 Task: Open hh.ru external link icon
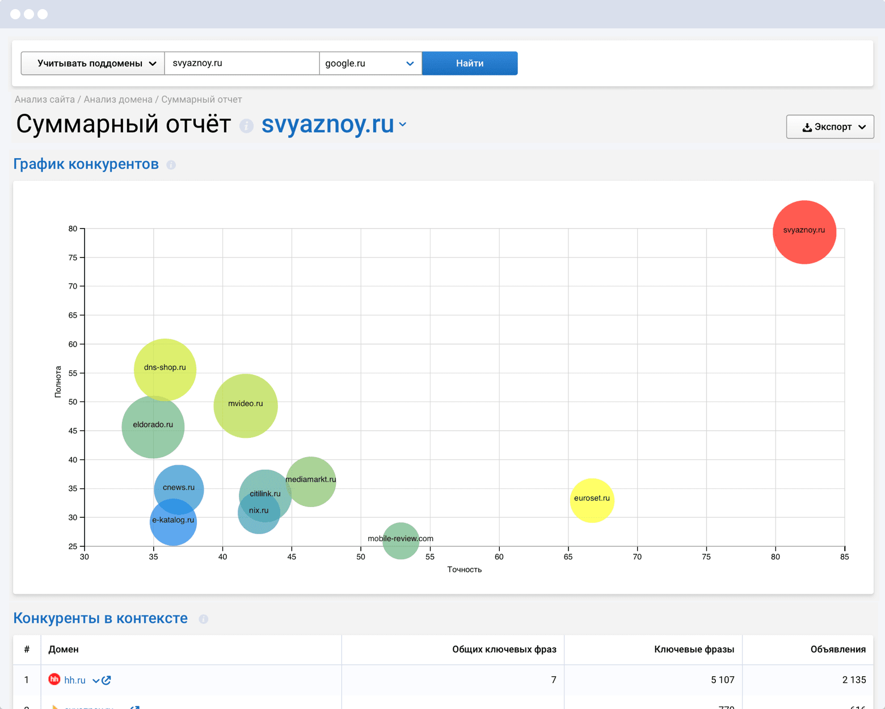[x=107, y=680]
